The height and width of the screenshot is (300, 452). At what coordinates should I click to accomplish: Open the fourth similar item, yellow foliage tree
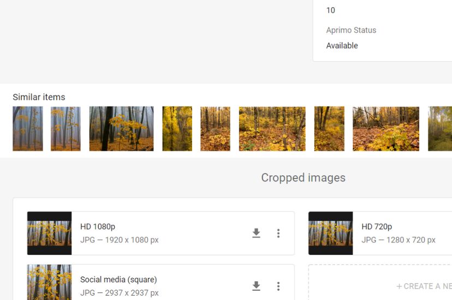point(177,129)
